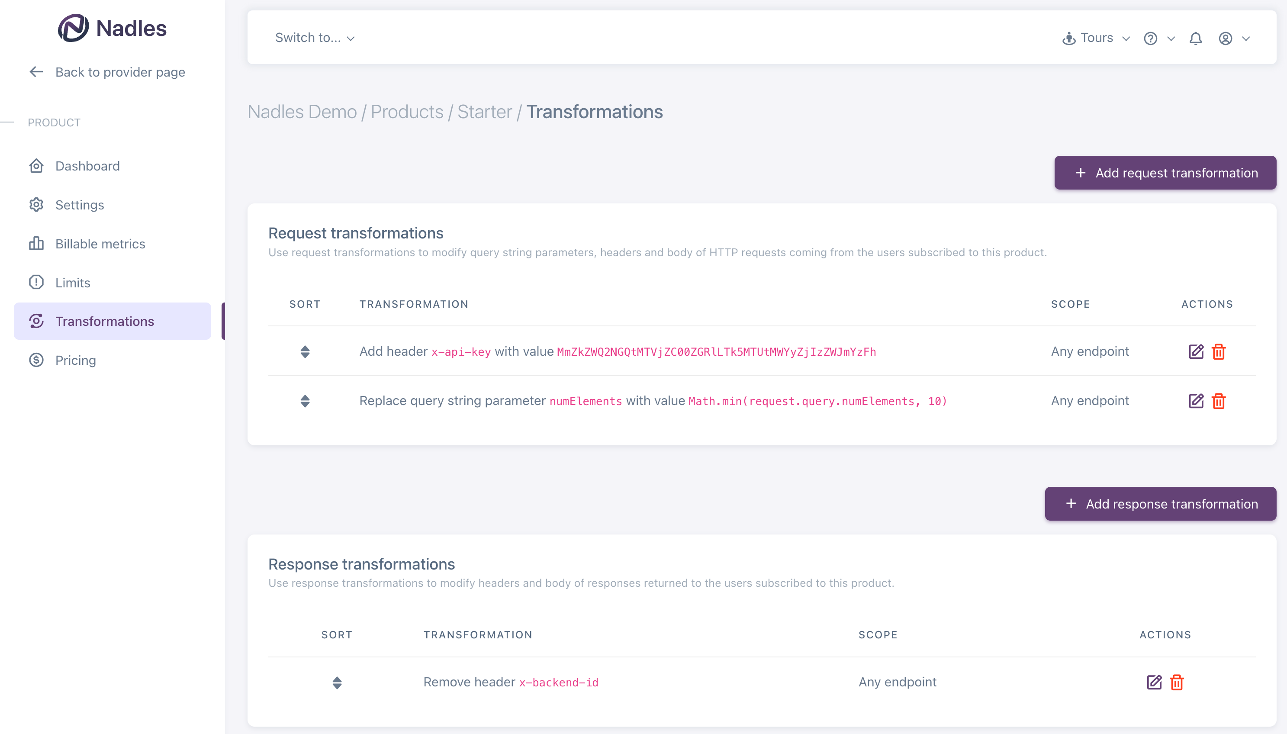1287x734 pixels.
Task: Expand the Switch to... dropdown
Action: pyautogui.click(x=315, y=38)
